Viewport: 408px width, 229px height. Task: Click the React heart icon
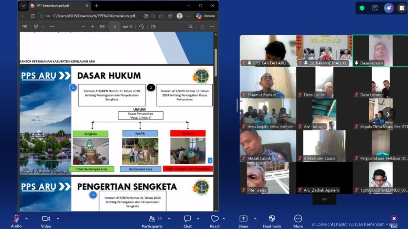point(215,219)
